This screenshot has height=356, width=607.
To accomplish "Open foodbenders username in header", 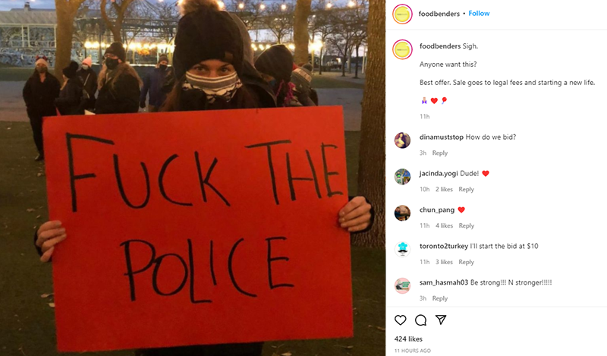I will tap(439, 14).
